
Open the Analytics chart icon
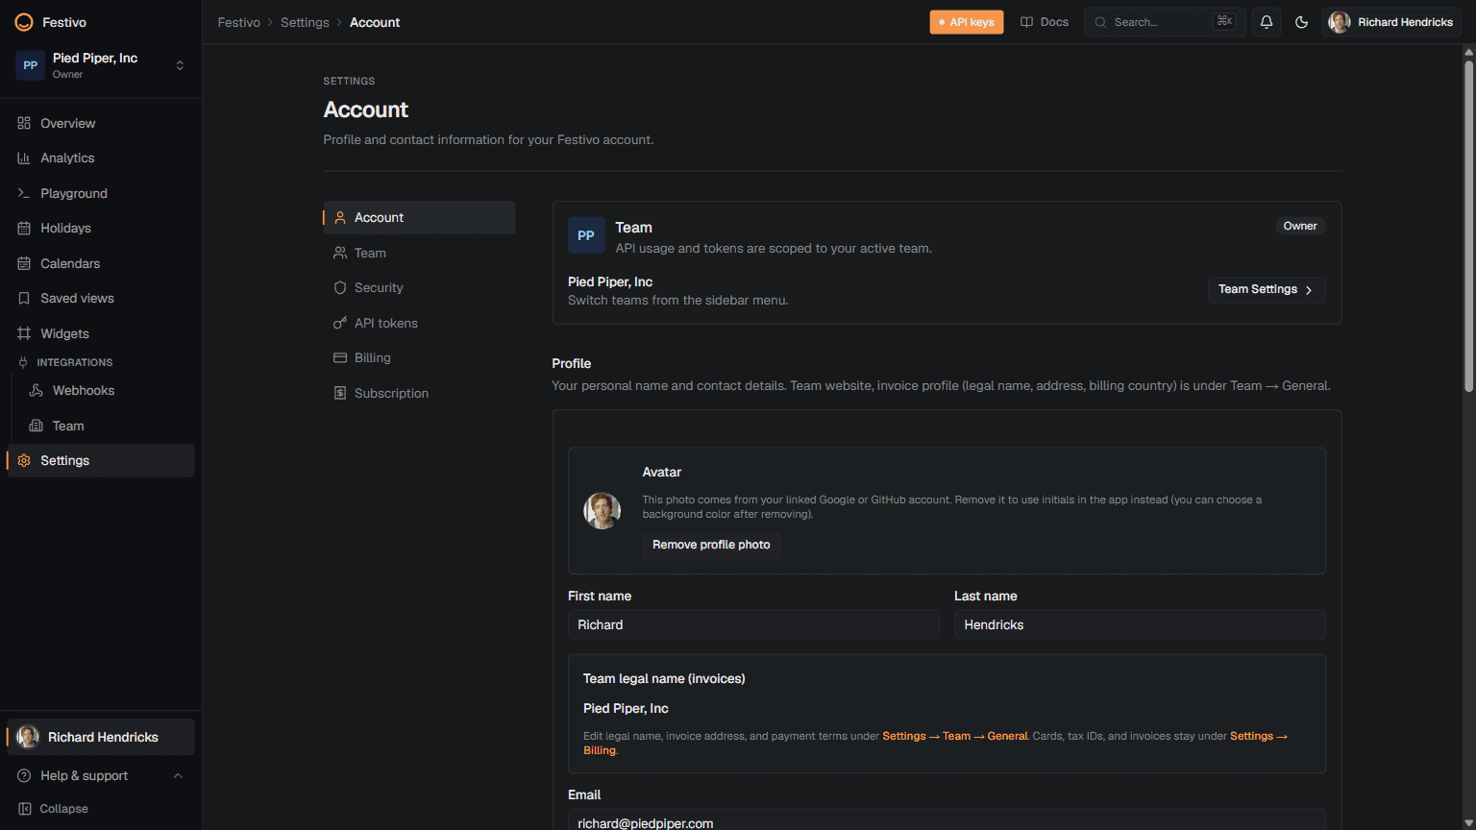tap(24, 159)
